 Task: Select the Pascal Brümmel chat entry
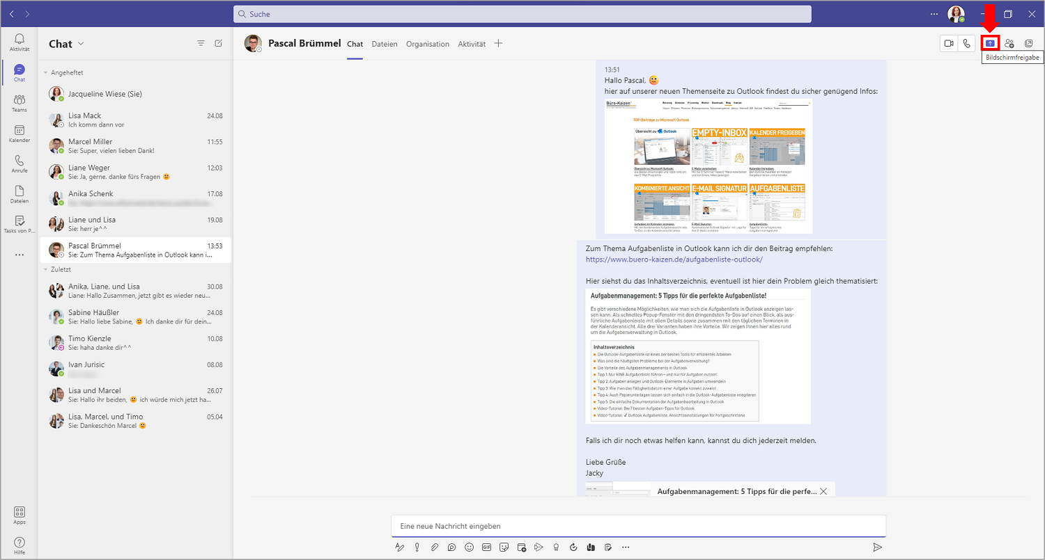pos(135,250)
